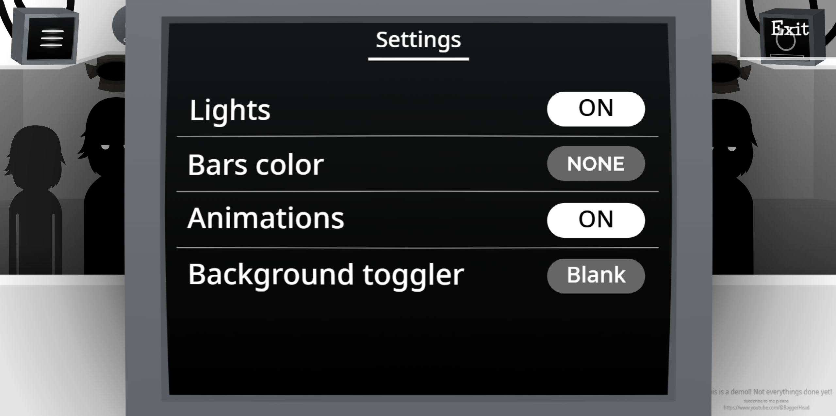Select the silhouette character on the right
Viewport: 836px width, 416px height.
coord(734,187)
